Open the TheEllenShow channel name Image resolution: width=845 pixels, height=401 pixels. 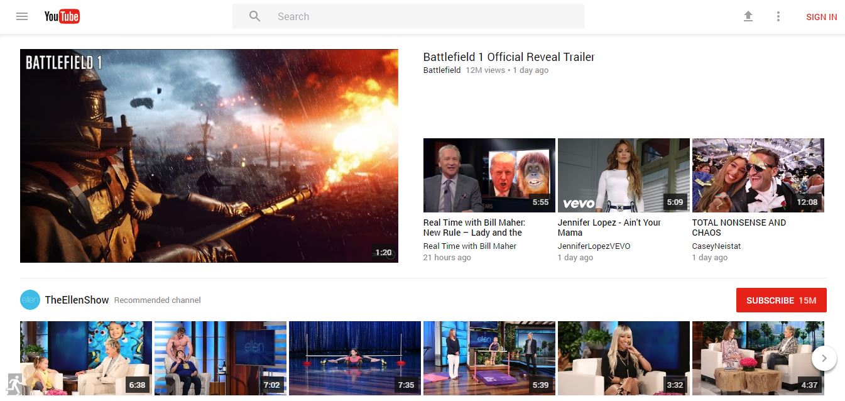pos(77,300)
